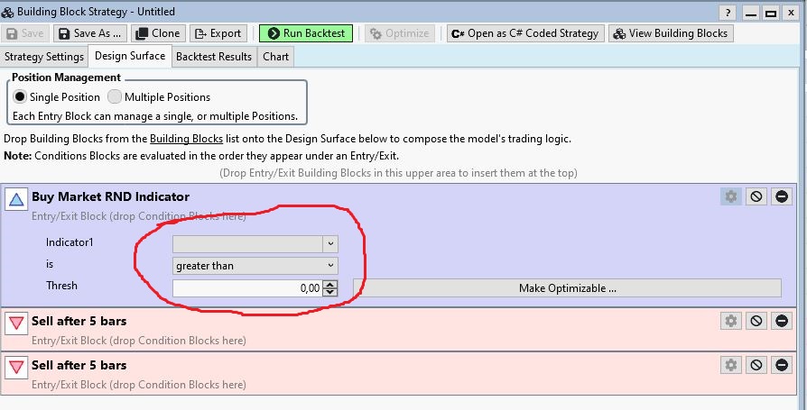The height and width of the screenshot is (410, 807).
Task: Disable the Buy Market RND Indicator block
Action: click(x=756, y=196)
